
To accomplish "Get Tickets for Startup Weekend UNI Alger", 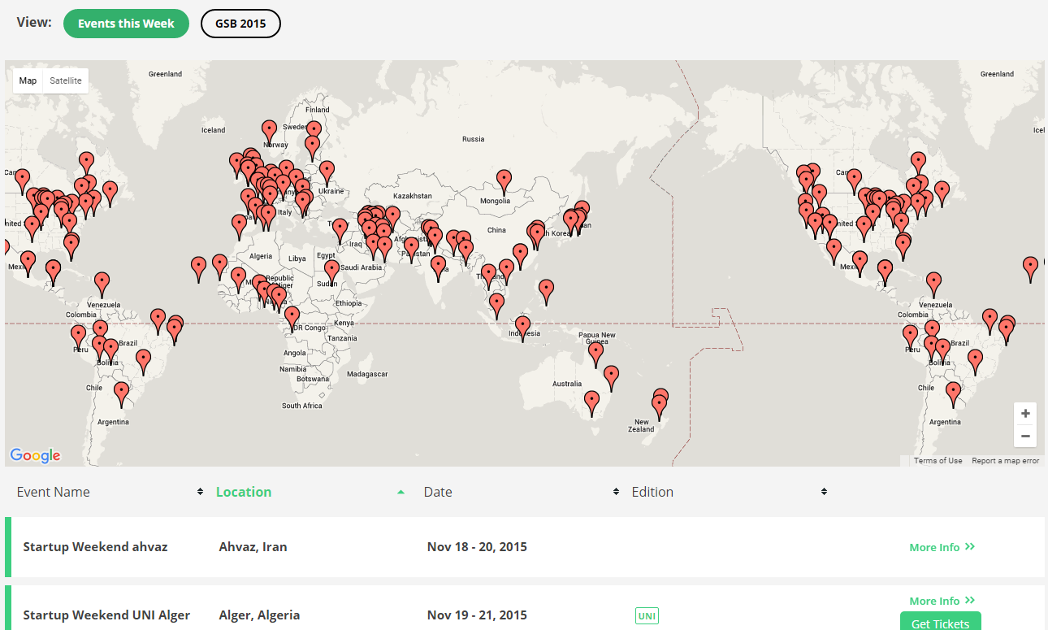I will click(940, 623).
